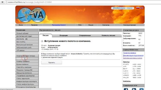Open Бронь компании sidebar item
This screenshot has width=161, height=90.
pyautogui.click(x=27, y=64)
